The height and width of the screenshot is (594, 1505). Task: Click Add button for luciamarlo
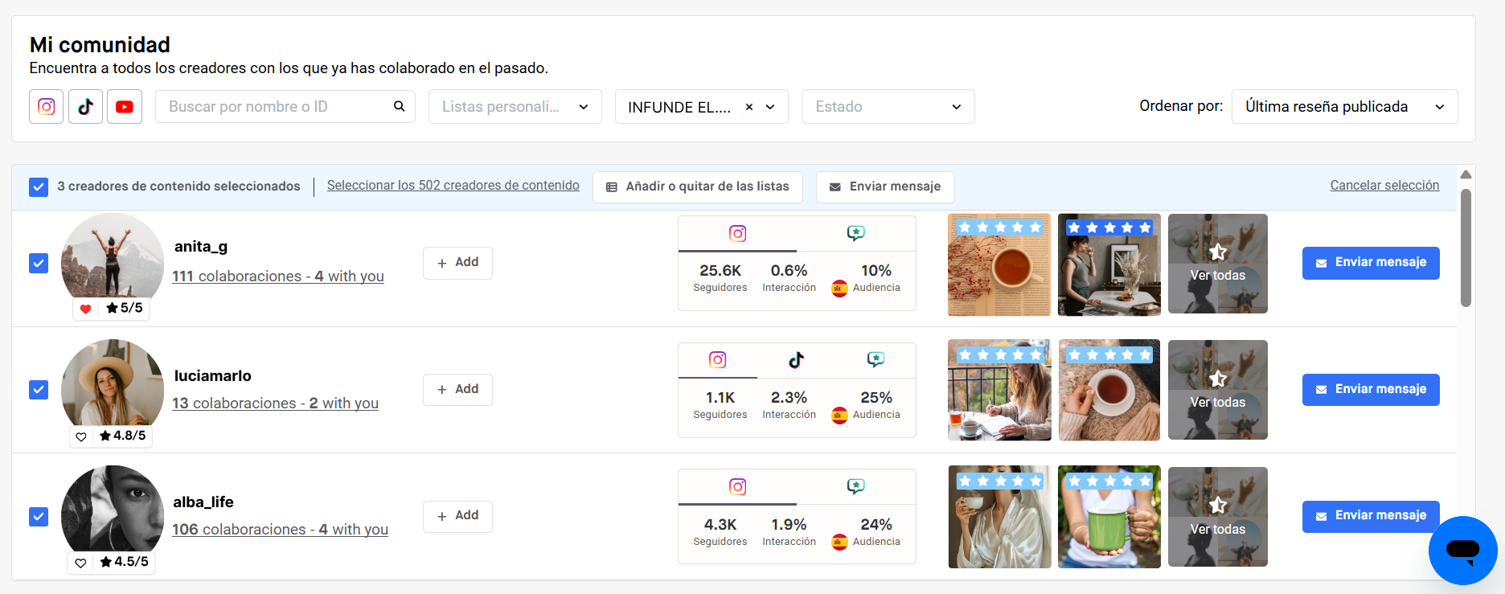[457, 390]
